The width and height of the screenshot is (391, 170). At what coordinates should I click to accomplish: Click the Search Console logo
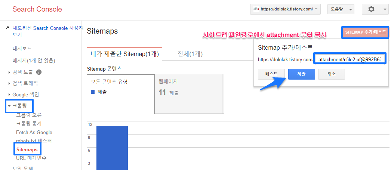coord(37,9)
